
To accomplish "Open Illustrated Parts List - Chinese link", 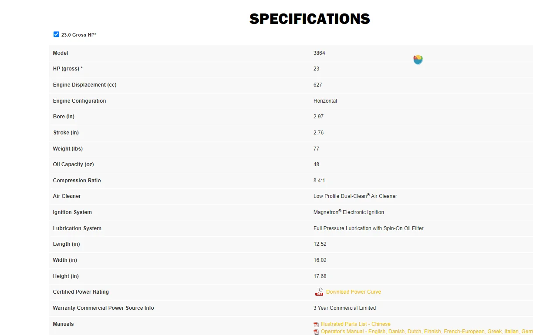I will click(x=356, y=324).
